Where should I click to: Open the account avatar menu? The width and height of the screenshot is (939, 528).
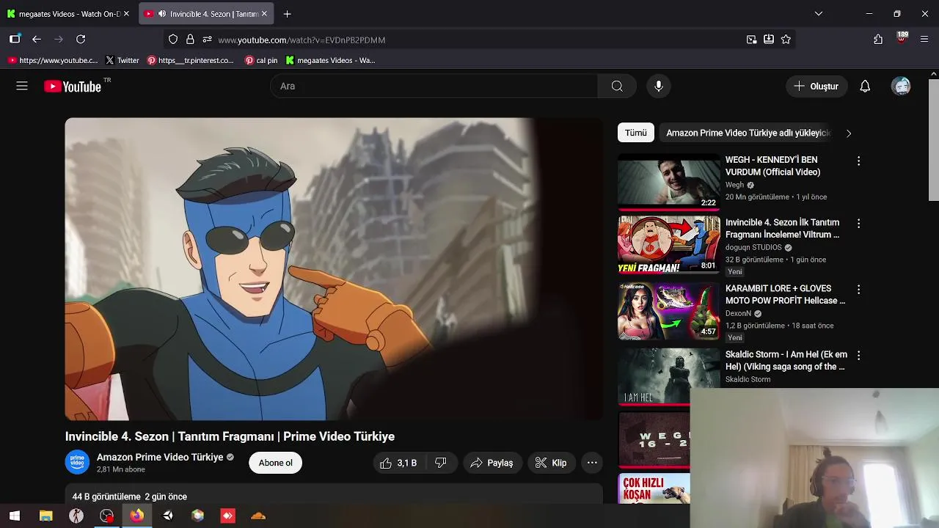click(901, 87)
